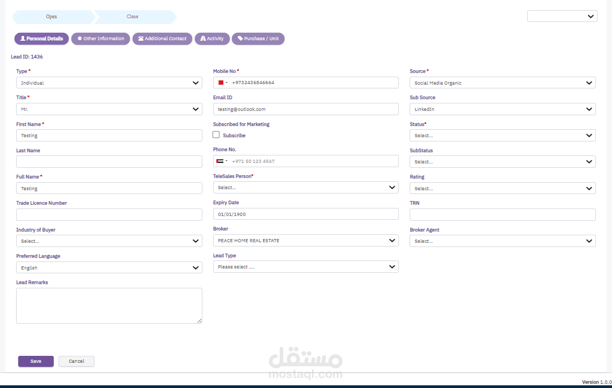Expand the Rating dropdown

[502, 188]
